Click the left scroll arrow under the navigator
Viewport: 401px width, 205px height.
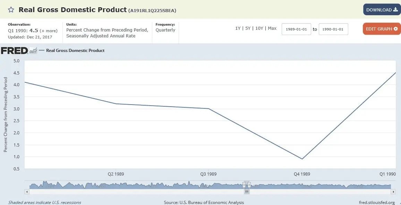27,191
